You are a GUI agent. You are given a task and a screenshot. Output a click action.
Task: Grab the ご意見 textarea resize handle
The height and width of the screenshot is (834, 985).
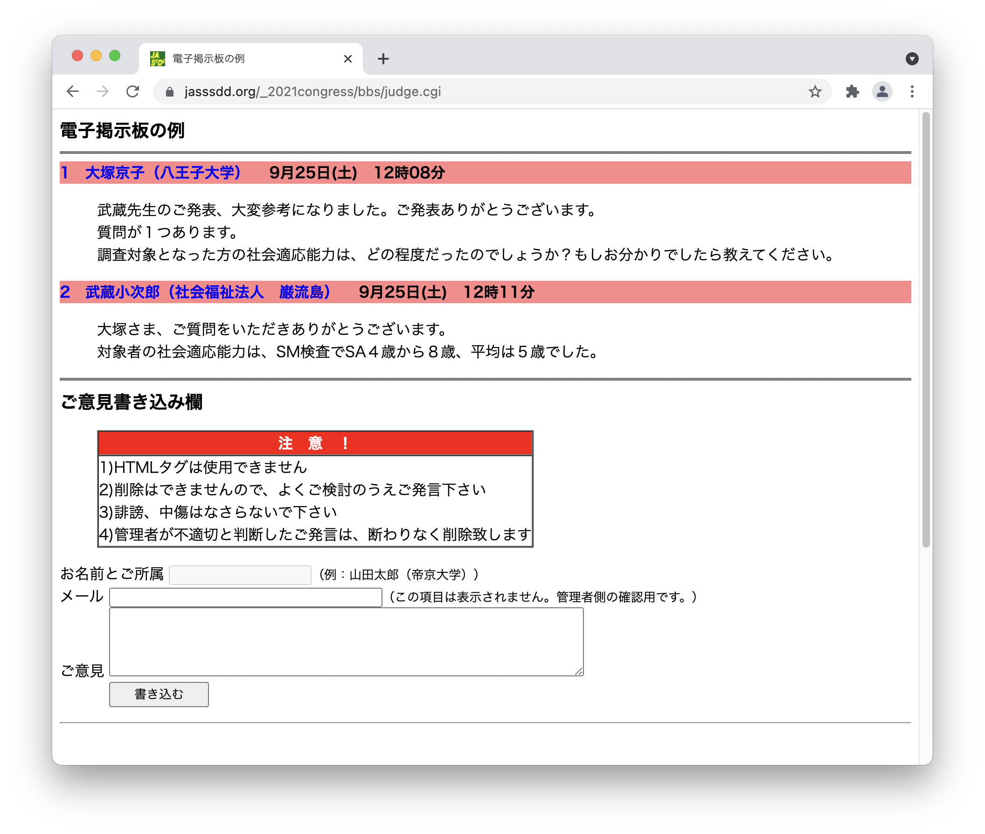pos(578,671)
